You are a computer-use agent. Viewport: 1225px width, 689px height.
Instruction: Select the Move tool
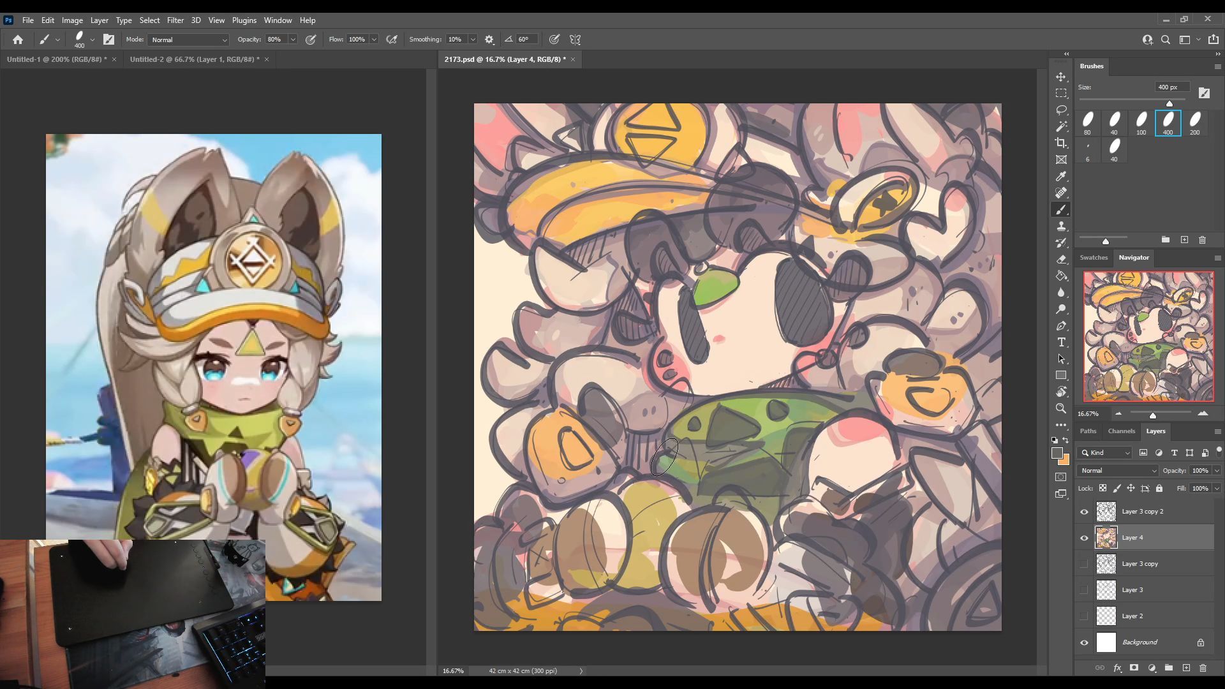pyautogui.click(x=1061, y=77)
